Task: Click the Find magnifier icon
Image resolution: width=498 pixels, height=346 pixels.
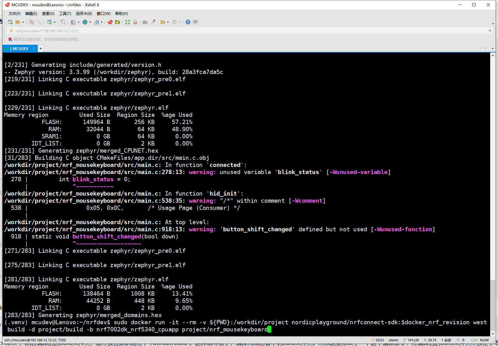Action: pos(63,22)
